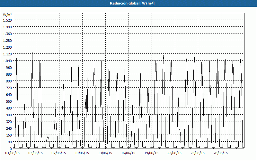Click the 960 y-axis value
Image resolution: width=257 pixels, height=161 pixels.
(x=9, y=68)
